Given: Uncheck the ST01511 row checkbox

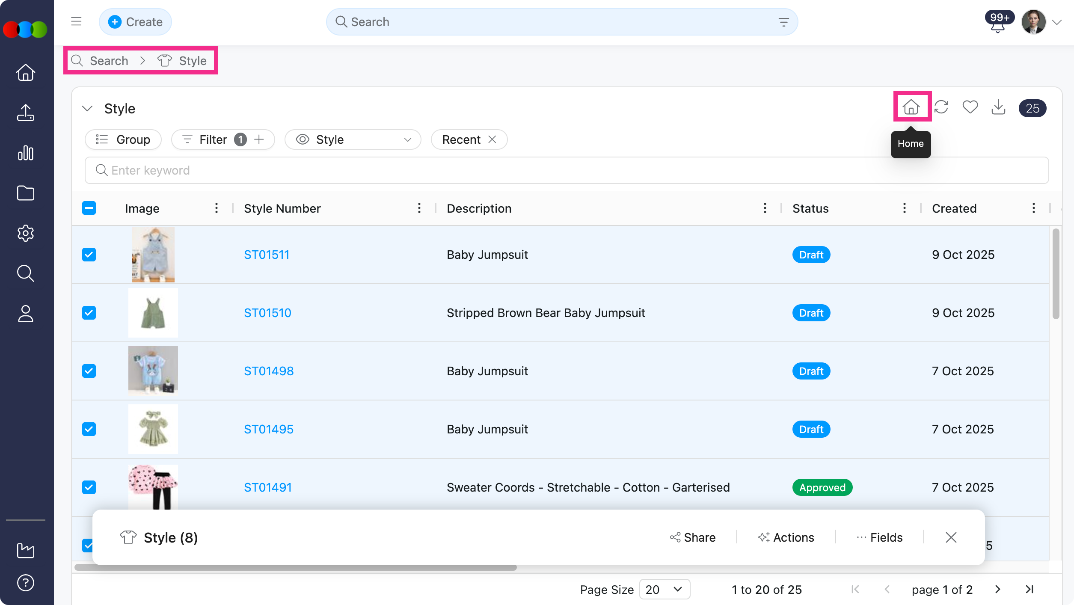Looking at the screenshot, I should (89, 255).
